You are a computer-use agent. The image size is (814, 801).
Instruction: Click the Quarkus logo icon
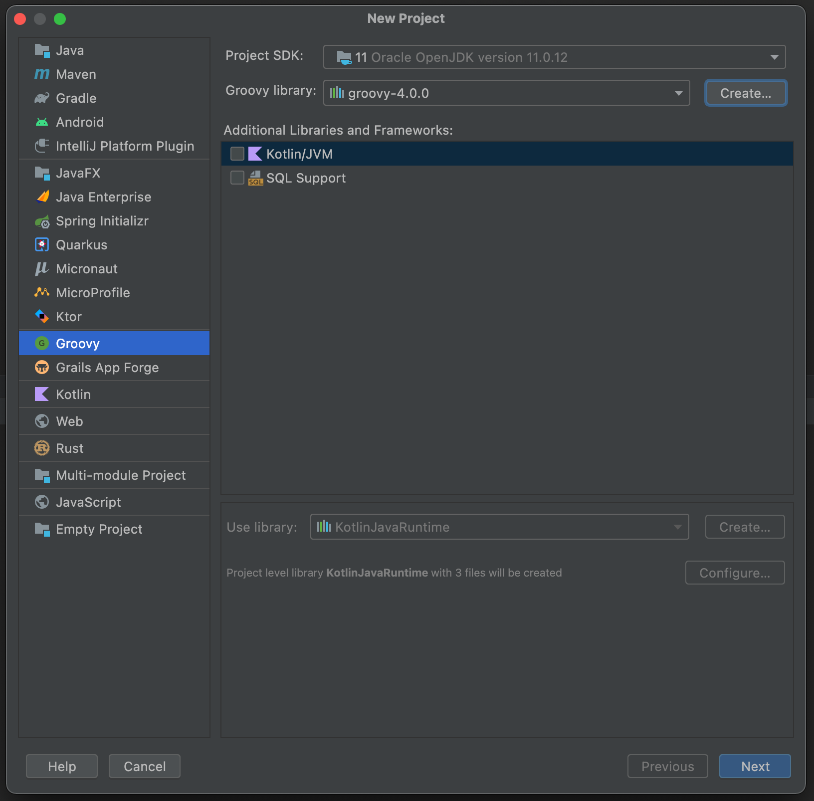point(42,245)
